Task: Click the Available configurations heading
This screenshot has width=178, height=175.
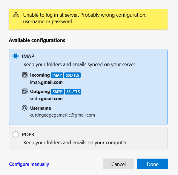Action: tap(37, 40)
